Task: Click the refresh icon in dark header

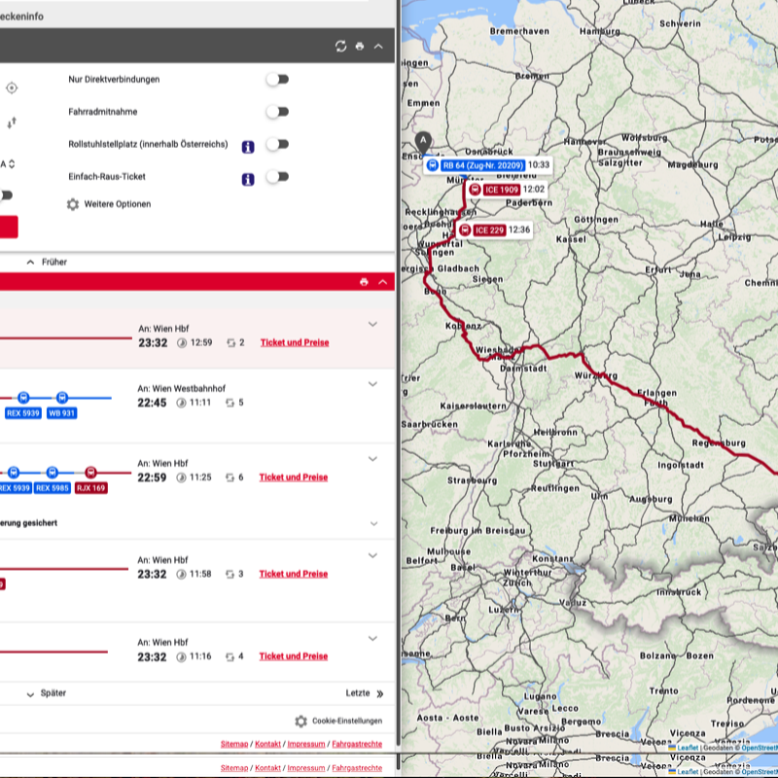Action: [x=340, y=46]
